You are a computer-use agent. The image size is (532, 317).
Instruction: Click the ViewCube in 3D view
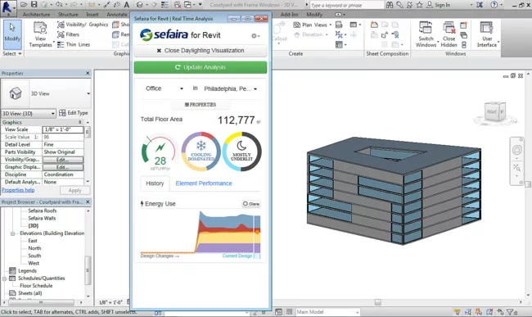click(x=495, y=112)
